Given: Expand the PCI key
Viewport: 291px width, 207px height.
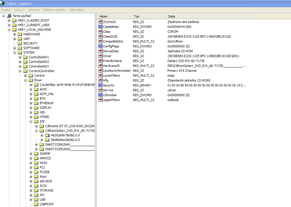Looking at the screenshot, I should [31, 168].
